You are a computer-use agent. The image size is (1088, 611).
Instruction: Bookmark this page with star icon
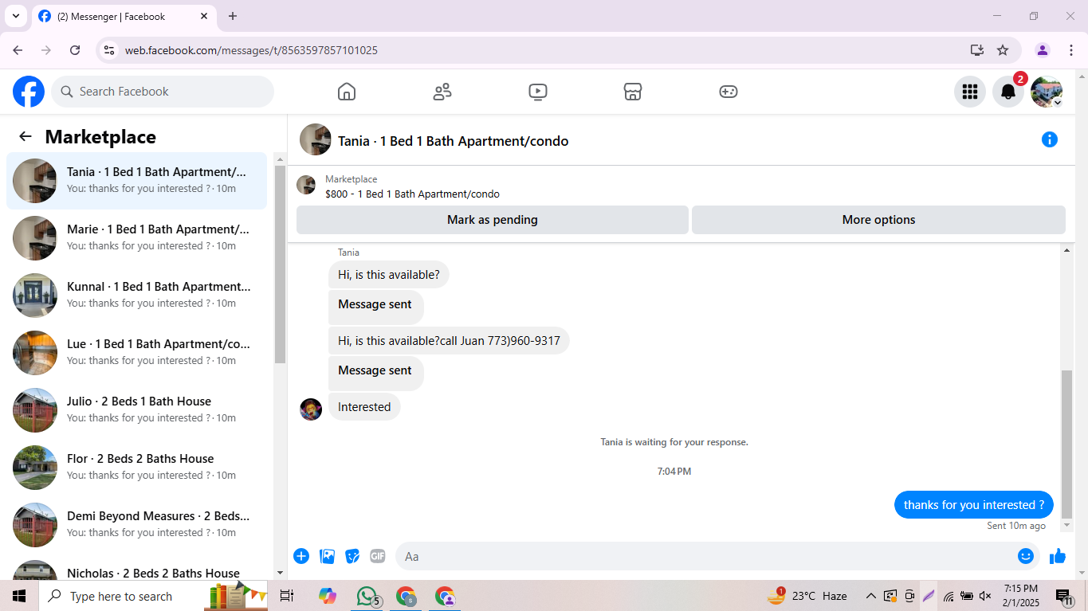click(x=1003, y=50)
